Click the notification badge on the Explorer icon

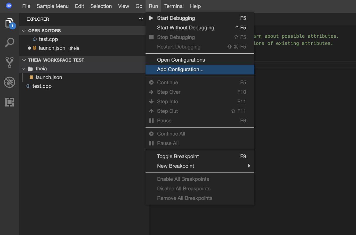(13, 26)
